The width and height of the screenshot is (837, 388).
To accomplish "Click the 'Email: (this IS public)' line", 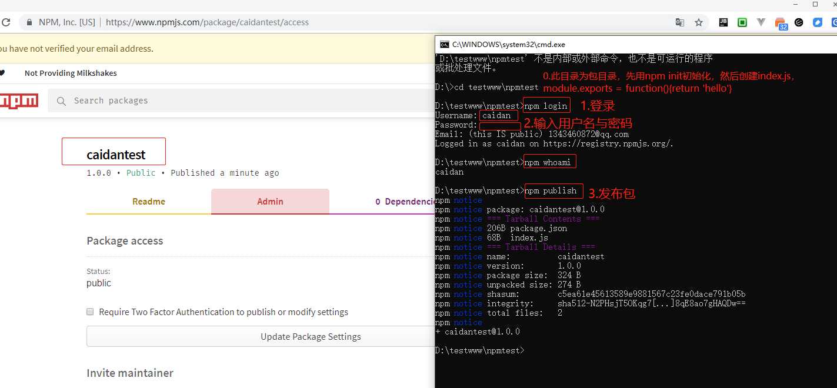I will click(532, 134).
